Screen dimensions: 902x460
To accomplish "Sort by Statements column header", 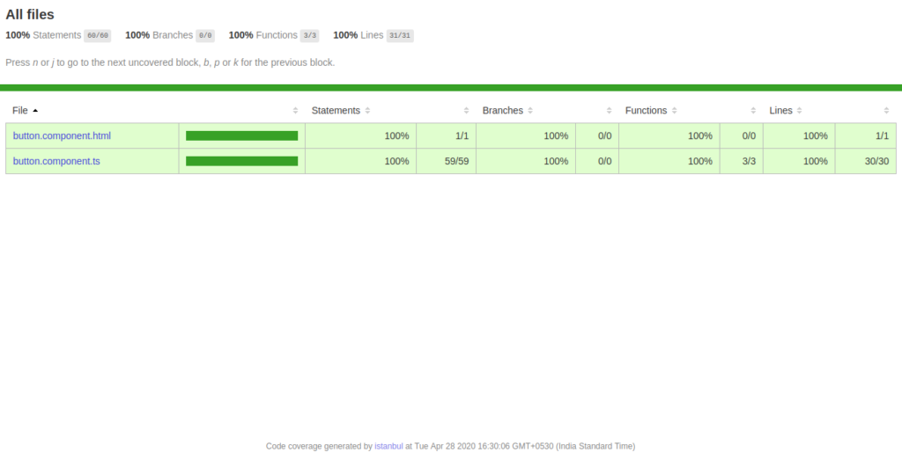I will click(336, 110).
